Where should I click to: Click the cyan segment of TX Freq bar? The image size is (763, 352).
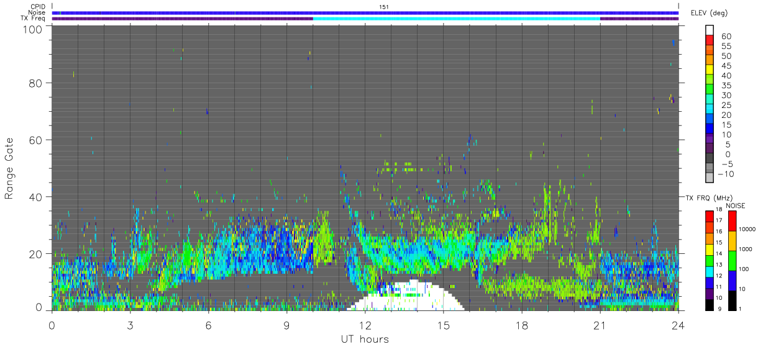(x=457, y=19)
